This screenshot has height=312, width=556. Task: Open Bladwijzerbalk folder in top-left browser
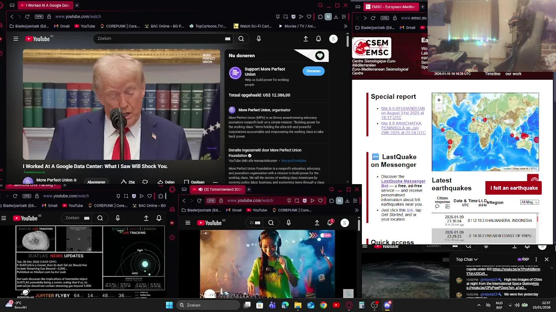(x=29, y=26)
